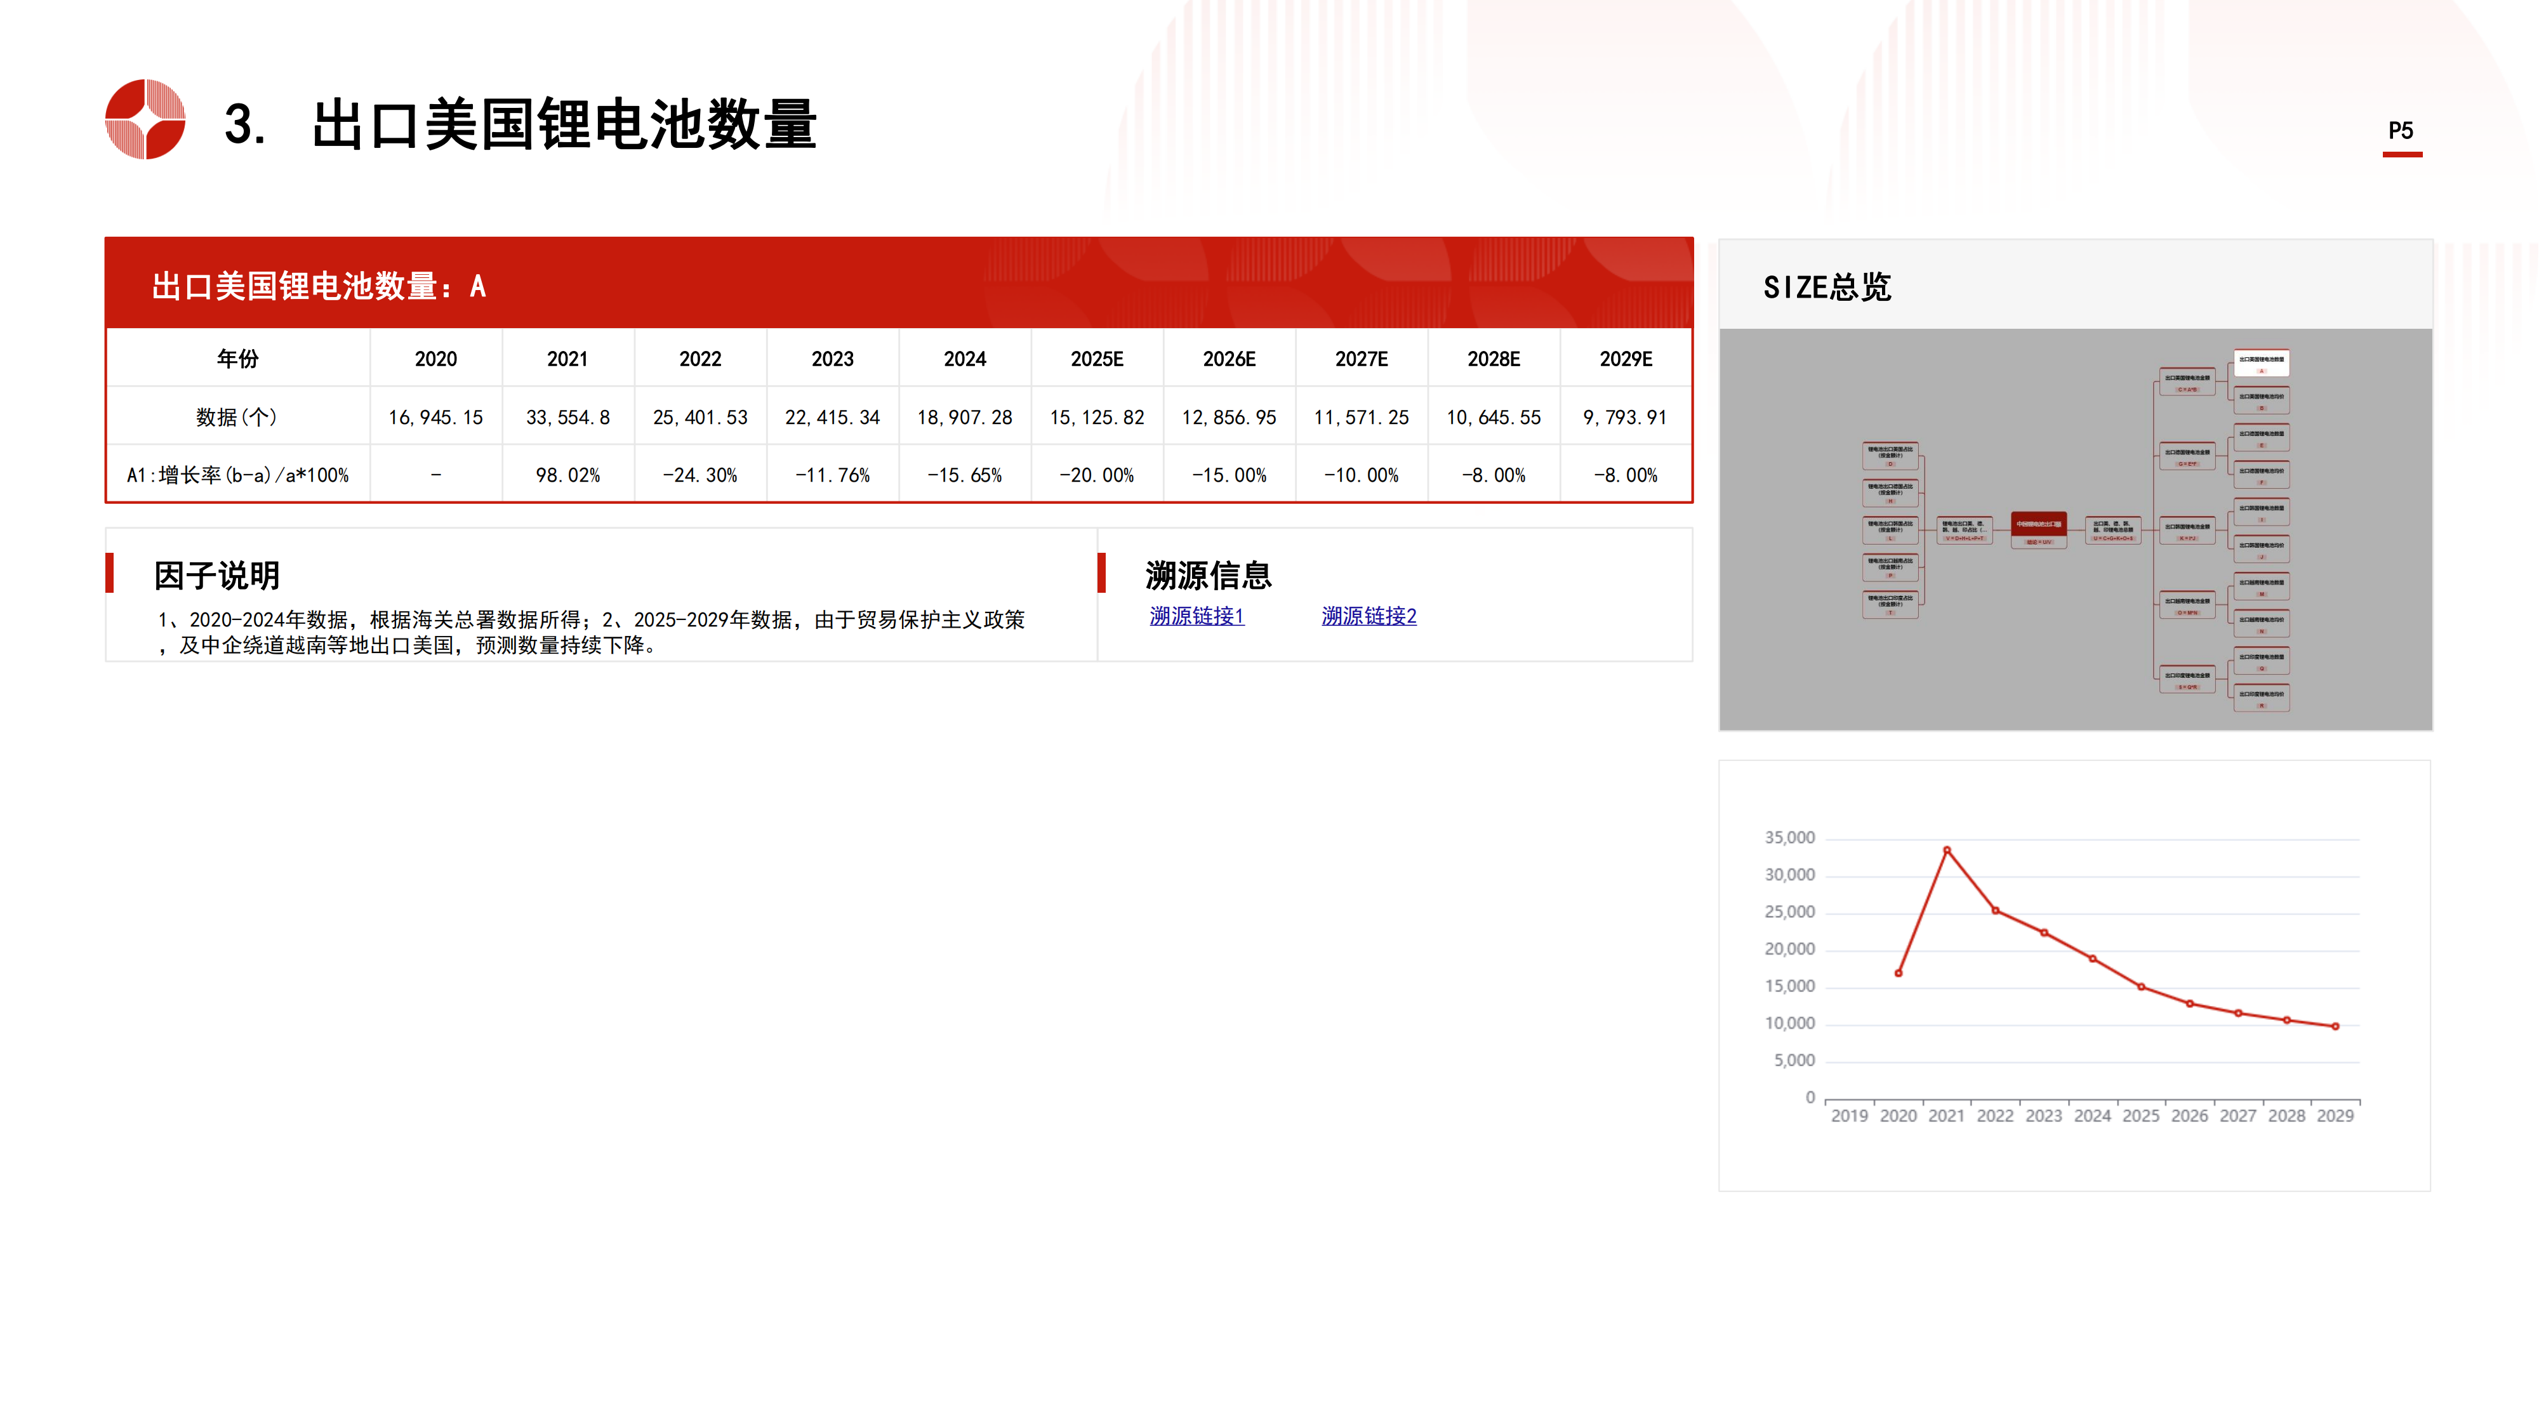Click the SIZE总览 panel header
The width and height of the screenshot is (2539, 1428).
(1827, 287)
